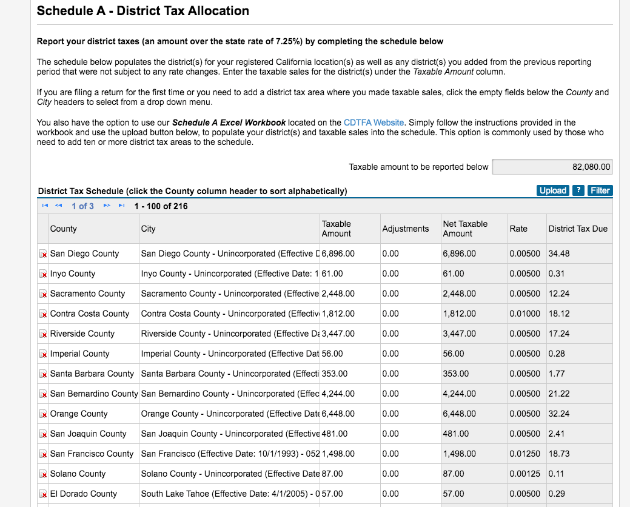Click the Upload button

pyautogui.click(x=553, y=190)
